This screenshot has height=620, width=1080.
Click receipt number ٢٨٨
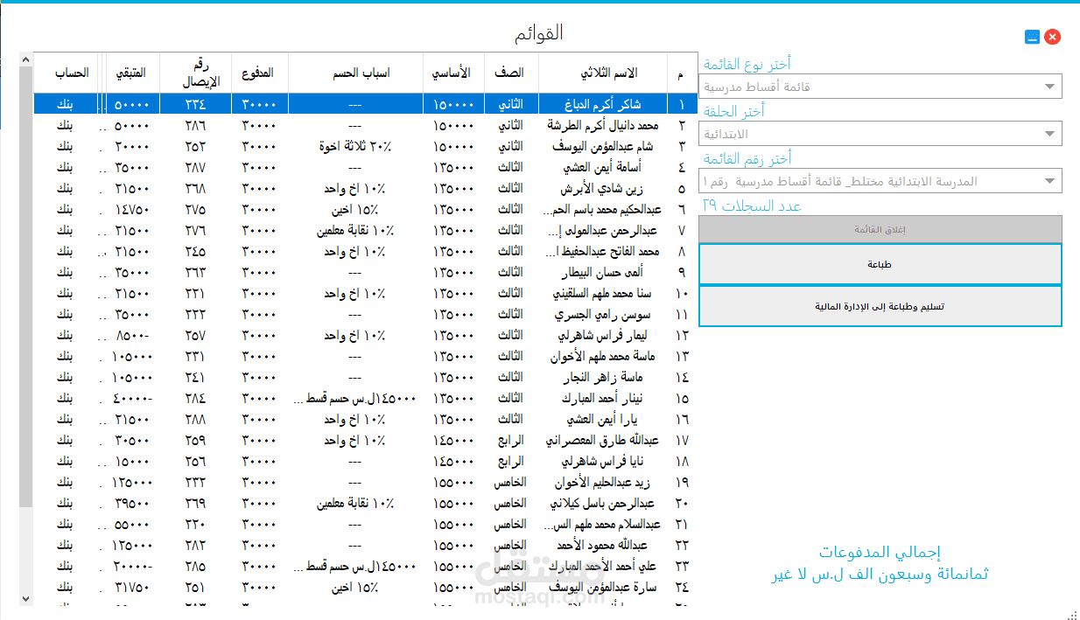[x=195, y=419]
